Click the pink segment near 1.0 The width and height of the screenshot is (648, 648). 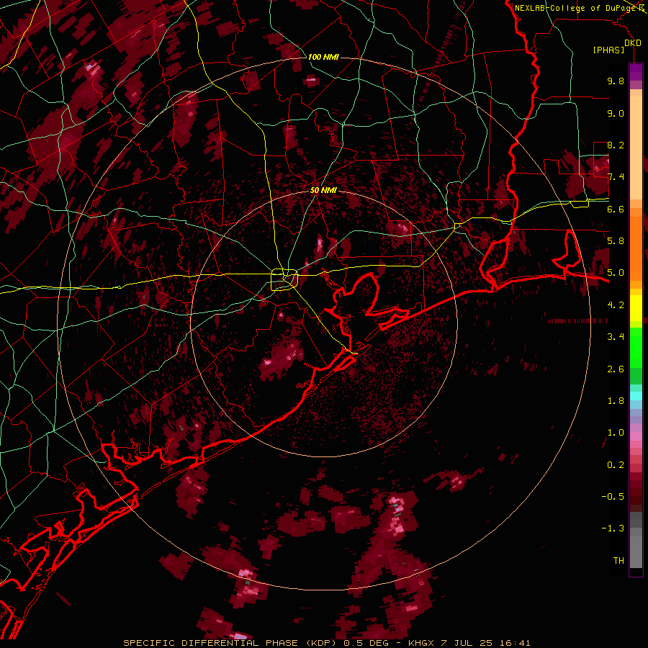click(x=636, y=436)
